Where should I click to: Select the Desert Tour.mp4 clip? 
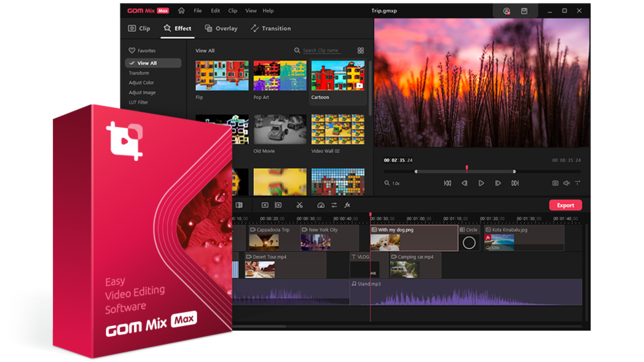(x=285, y=265)
